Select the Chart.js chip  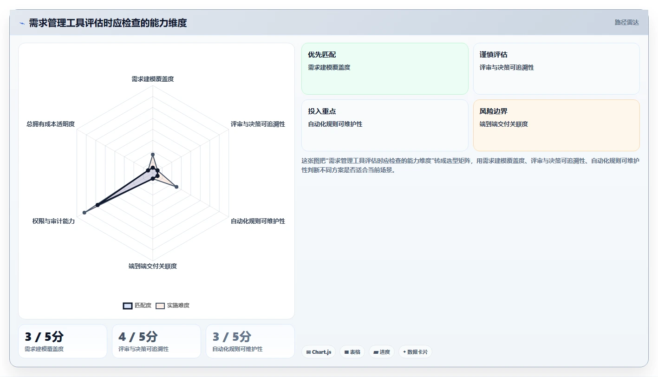319,352
